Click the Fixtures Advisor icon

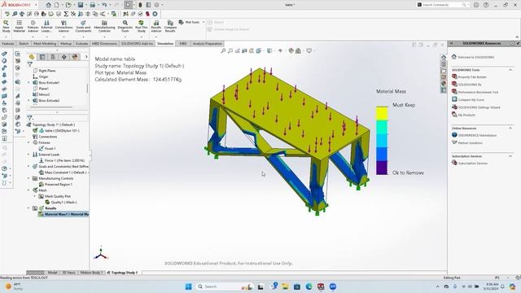point(33,26)
